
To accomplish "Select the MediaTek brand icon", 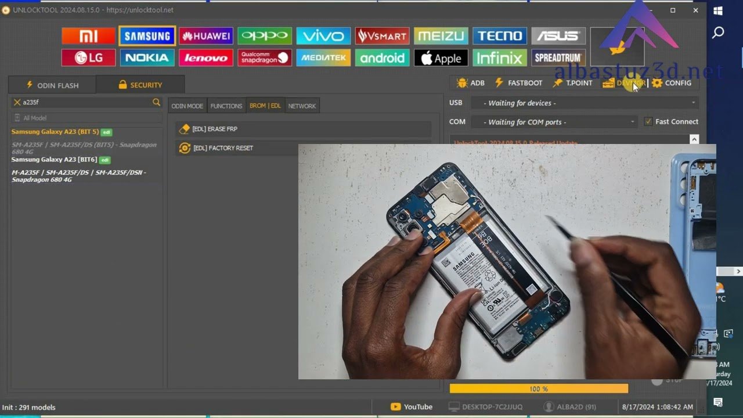I will (x=323, y=57).
